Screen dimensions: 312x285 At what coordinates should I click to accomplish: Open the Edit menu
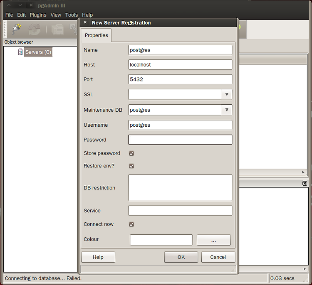click(x=22, y=15)
